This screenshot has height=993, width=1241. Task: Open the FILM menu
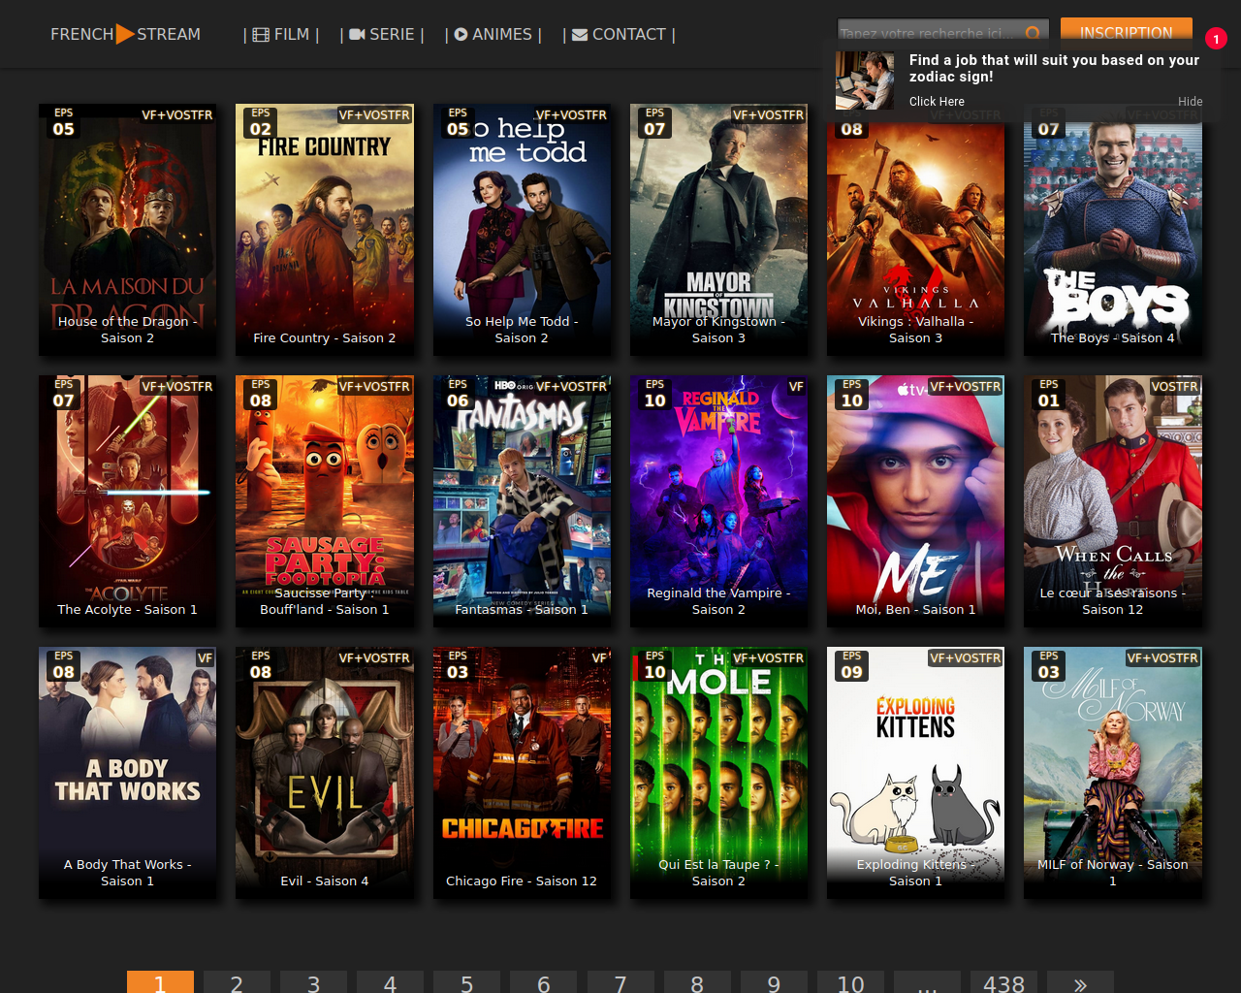tap(281, 34)
